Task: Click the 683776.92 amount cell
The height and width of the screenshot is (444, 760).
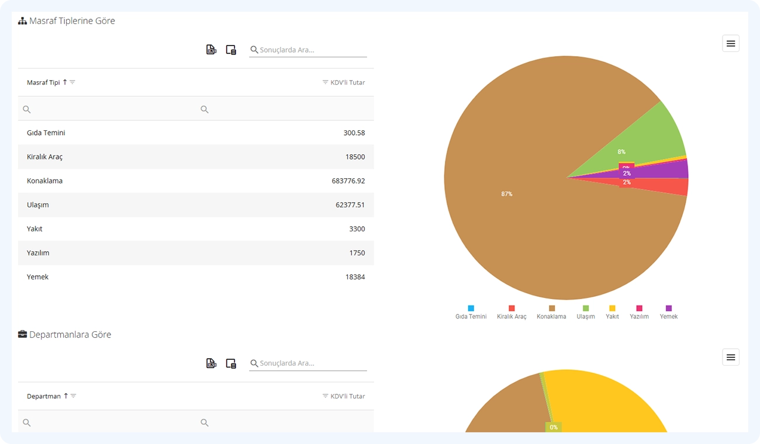Action: 348,181
